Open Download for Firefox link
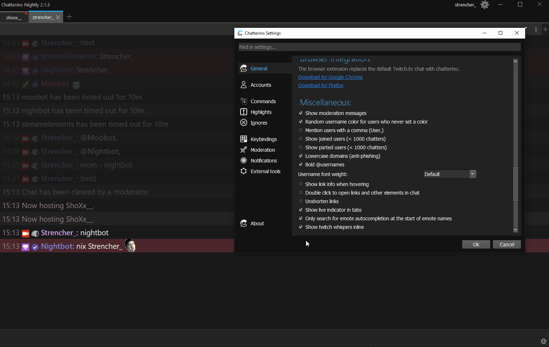Viewport: 549px width, 347px height. pos(321,85)
